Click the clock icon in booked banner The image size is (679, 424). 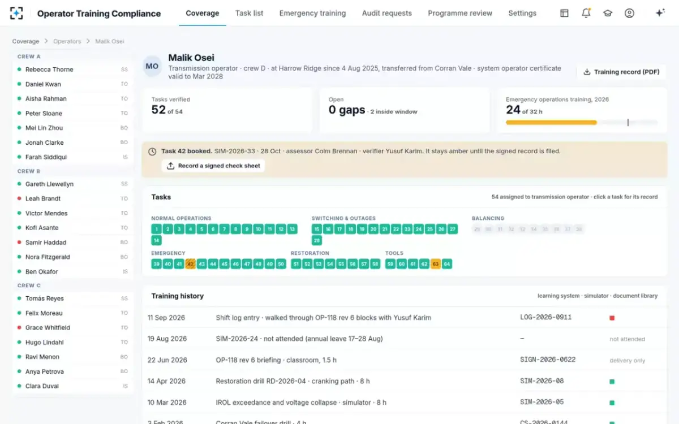point(152,152)
